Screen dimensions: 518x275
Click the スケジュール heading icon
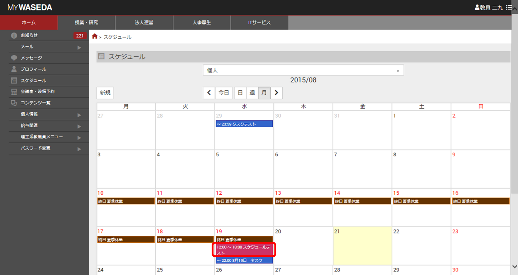(102, 56)
